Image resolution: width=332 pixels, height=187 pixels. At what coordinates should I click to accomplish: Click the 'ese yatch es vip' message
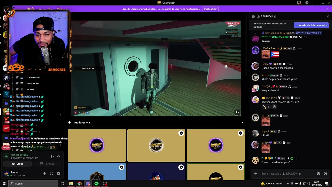271,90
